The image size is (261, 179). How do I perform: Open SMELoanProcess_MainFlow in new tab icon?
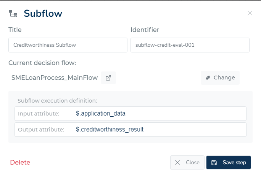pyautogui.click(x=108, y=78)
